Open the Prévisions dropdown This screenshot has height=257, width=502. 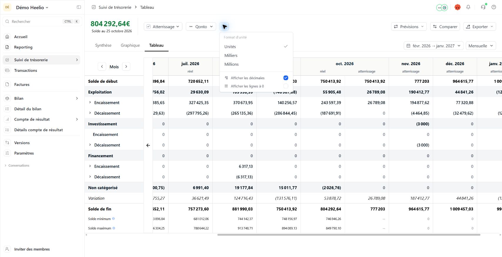coord(409,27)
